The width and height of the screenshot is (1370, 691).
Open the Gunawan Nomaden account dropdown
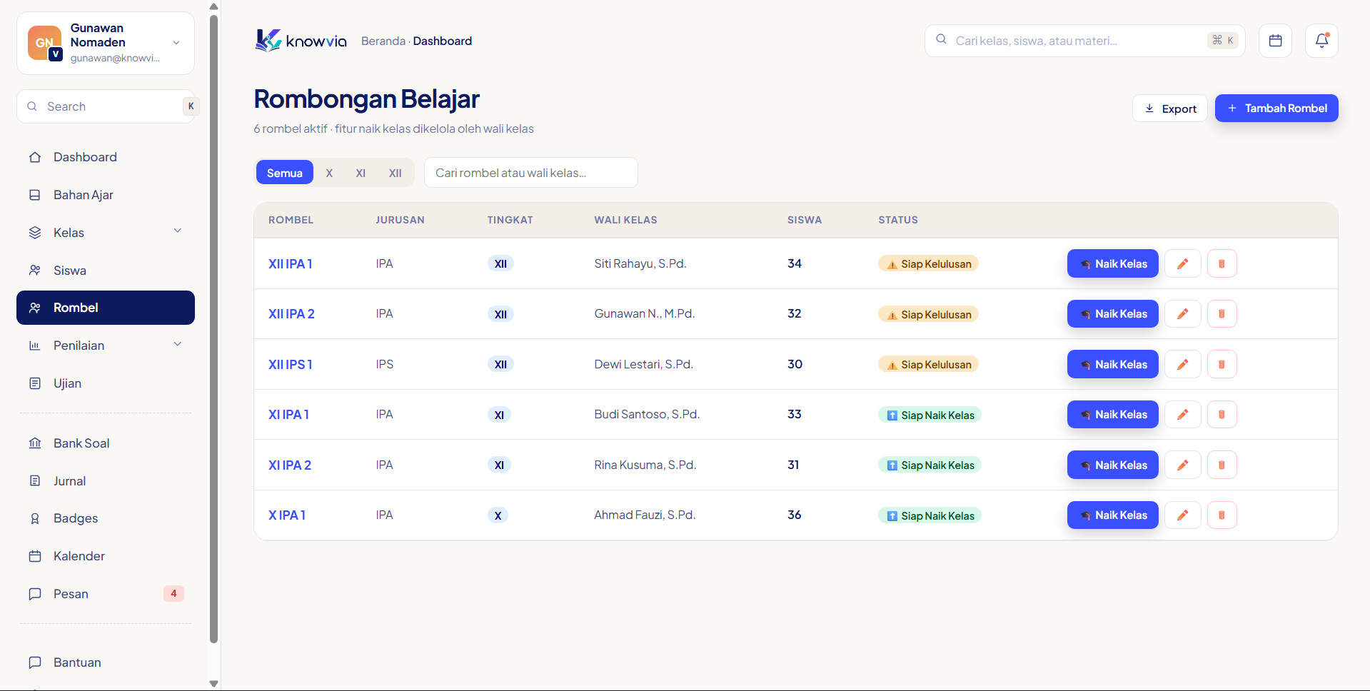coord(106,43)
